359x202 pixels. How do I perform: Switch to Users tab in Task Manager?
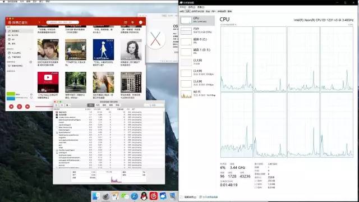click(214, 11)
